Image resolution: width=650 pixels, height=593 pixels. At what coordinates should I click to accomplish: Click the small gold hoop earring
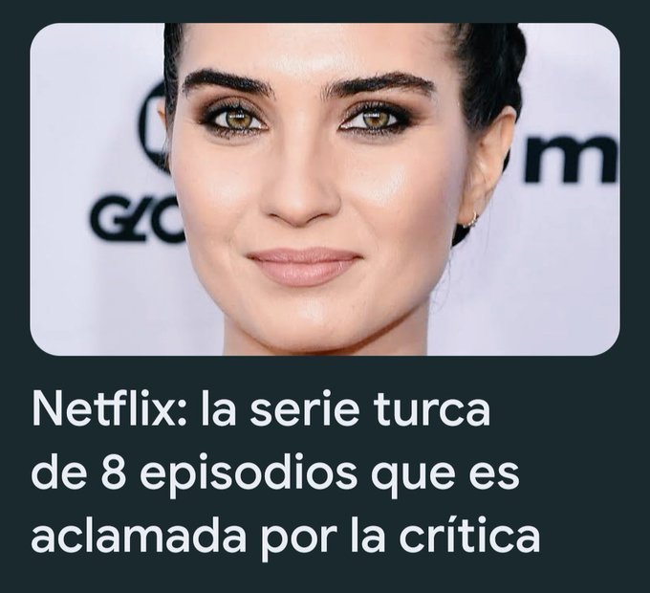[470, 219]
